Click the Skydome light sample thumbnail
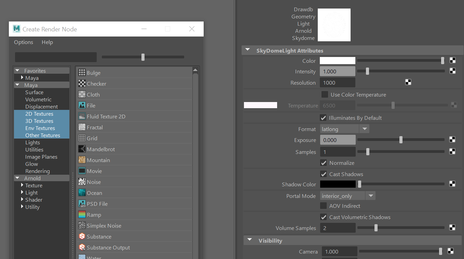Image resolution: width=464 pixels, height=259 pixels. click(x=334, y=25)
